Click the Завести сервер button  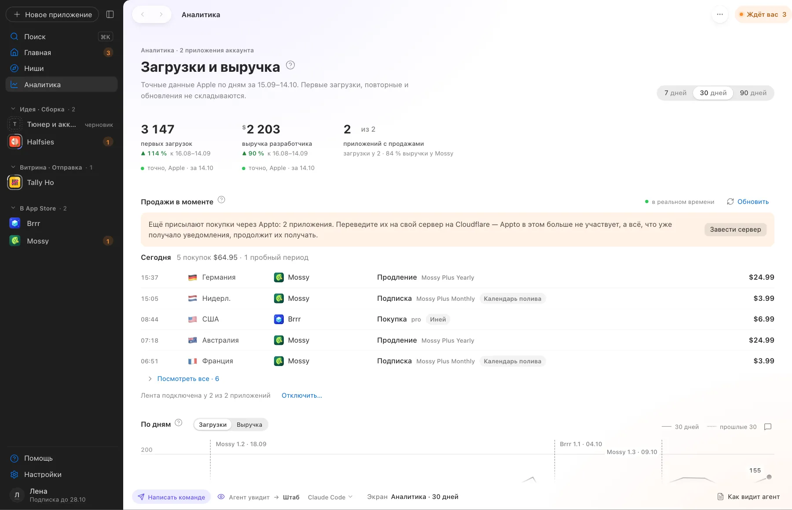tap(735, 229)
